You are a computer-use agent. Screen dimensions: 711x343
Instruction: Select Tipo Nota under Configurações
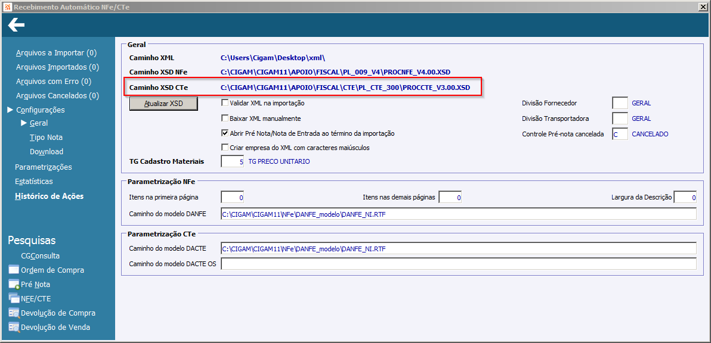pos(47,137)
